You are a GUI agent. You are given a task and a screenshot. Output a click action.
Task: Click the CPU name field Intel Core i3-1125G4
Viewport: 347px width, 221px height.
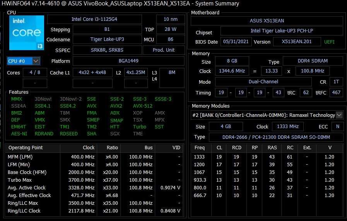click(x=94, y=19)
